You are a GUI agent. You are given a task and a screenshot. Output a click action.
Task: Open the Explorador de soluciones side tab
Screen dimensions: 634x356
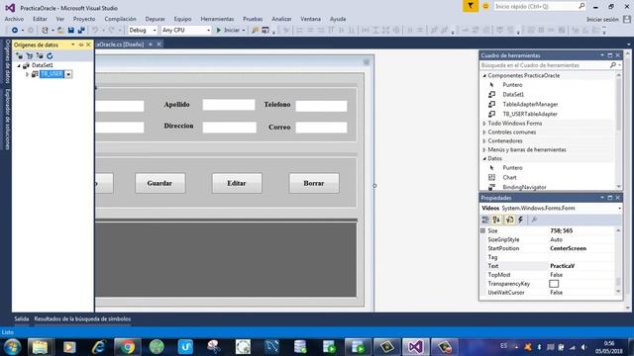7,120
